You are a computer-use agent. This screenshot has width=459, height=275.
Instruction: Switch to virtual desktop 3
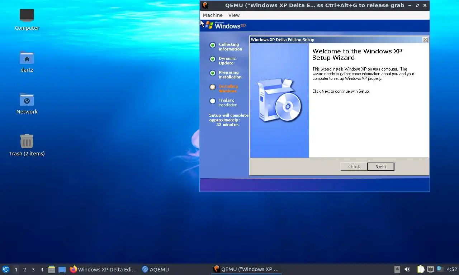[33, 269]
